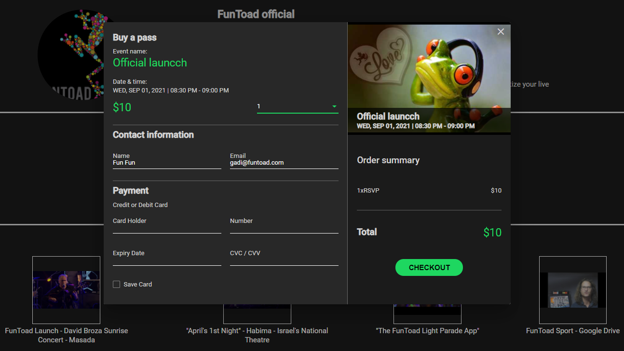This screenshot has height=351, width=624.
Task: Open "The FunToad Light Parade App" link
Action: click(x=427, y=331)
